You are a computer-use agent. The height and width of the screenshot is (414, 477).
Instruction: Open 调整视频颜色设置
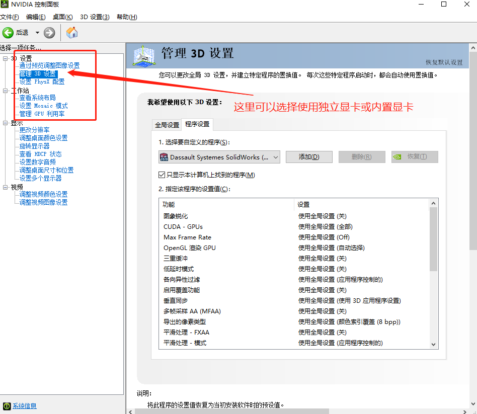[x=43, y=194]
